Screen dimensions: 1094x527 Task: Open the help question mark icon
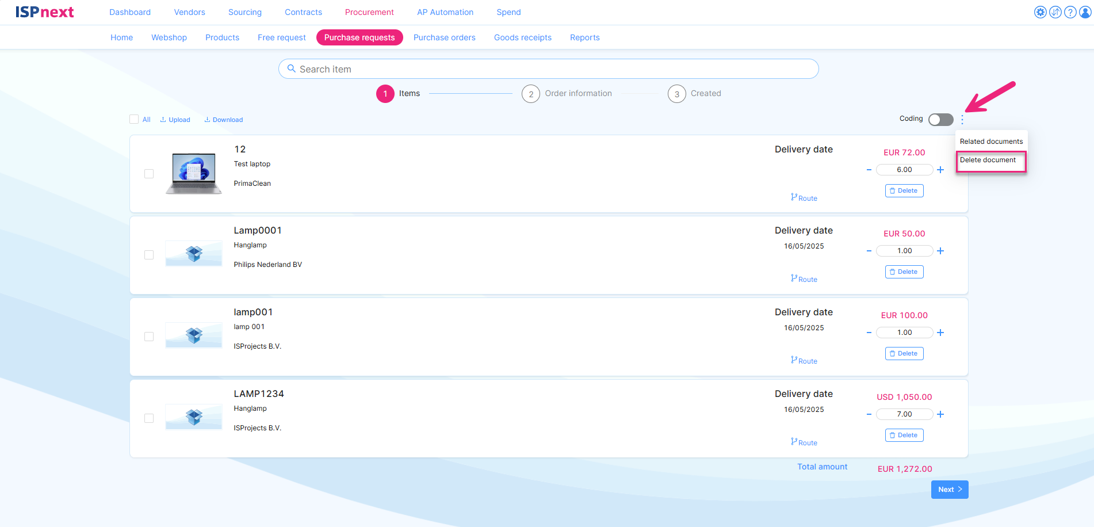(x=1070, y=12)
